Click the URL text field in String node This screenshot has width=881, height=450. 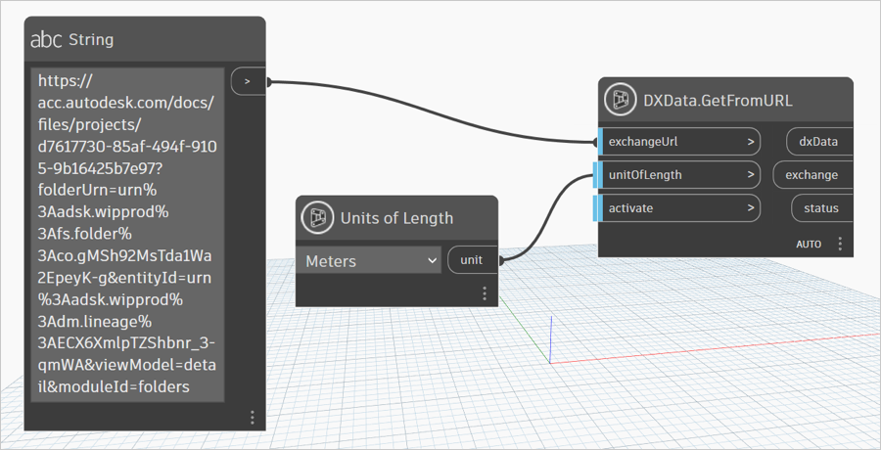click(127, 235)
